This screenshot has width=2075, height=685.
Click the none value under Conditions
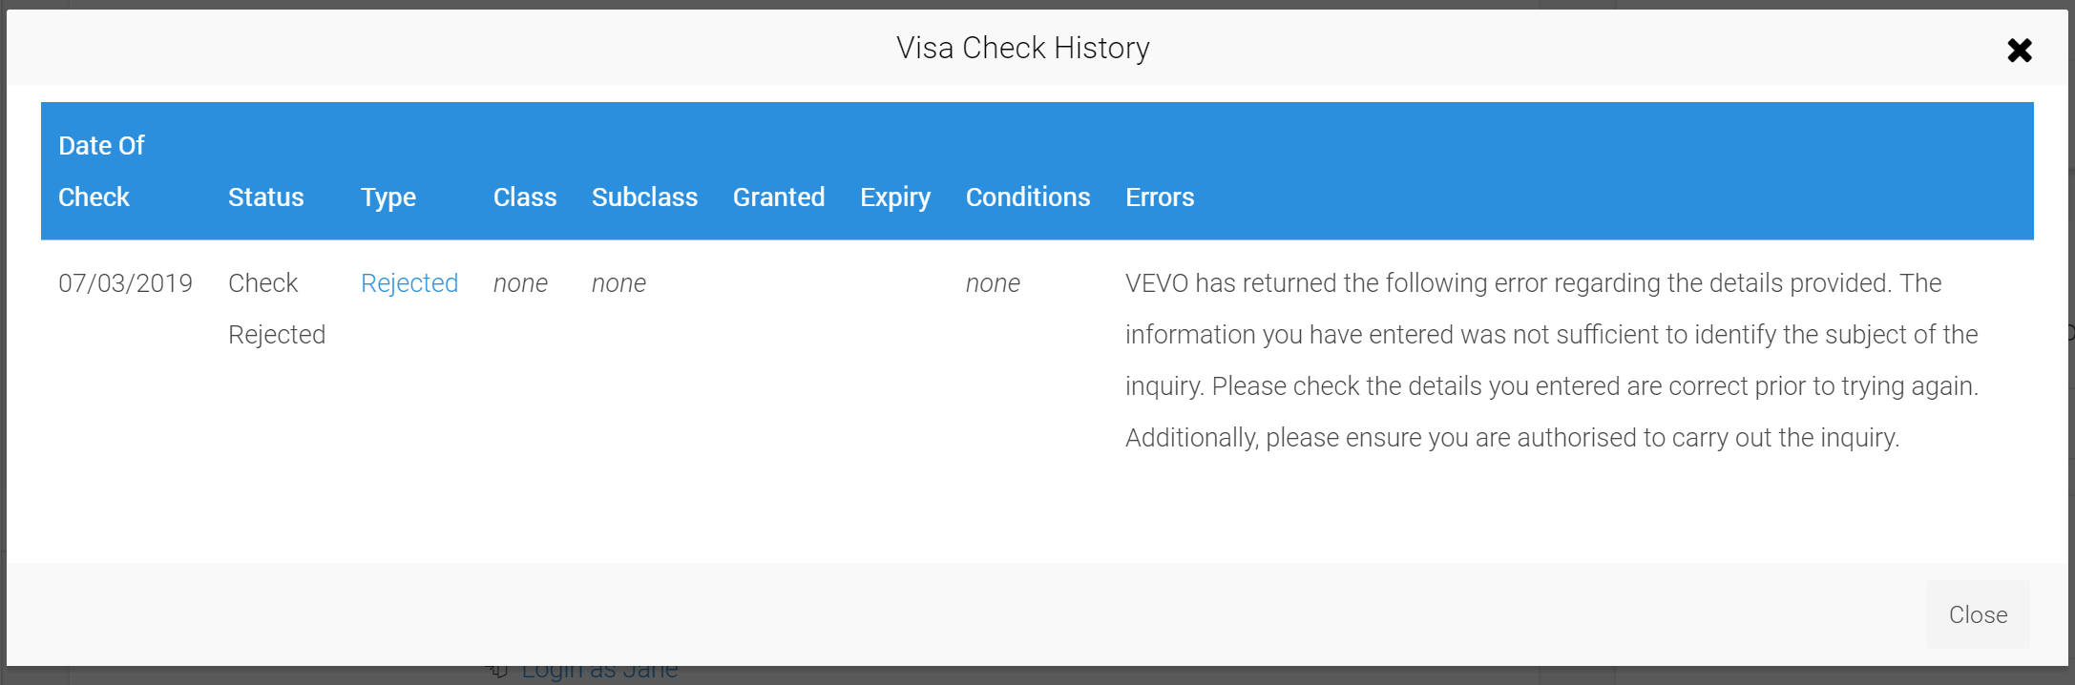[993, 283]
